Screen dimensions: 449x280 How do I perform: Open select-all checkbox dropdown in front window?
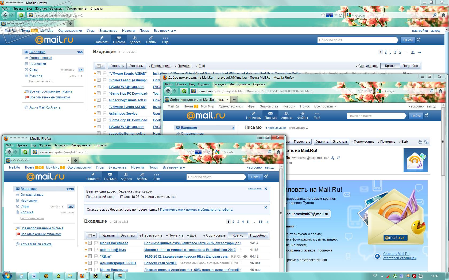92,235
